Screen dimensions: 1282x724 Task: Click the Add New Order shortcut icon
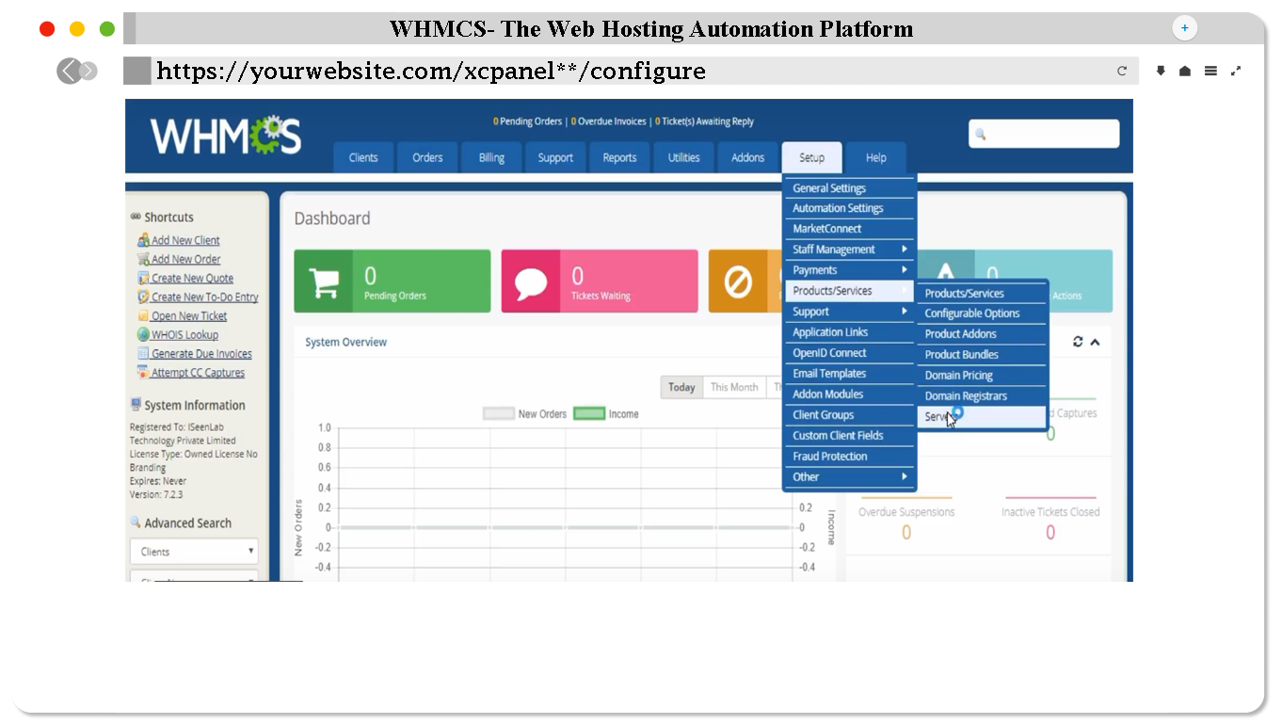click(x=143, y=259)
